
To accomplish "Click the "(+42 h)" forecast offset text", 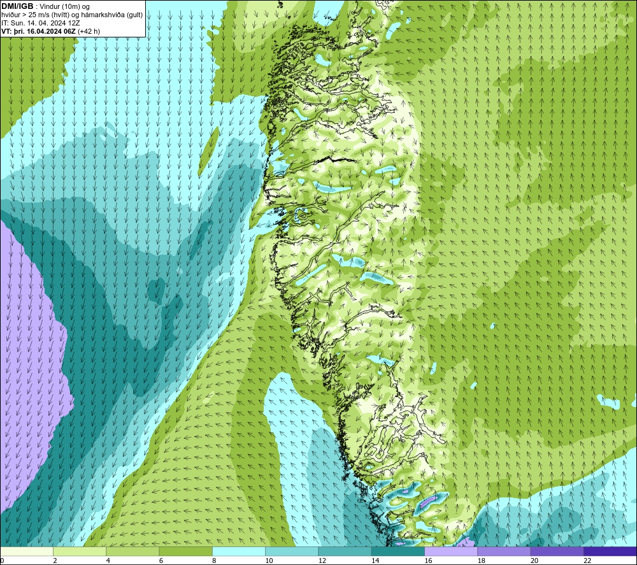I will coord(89,31).
